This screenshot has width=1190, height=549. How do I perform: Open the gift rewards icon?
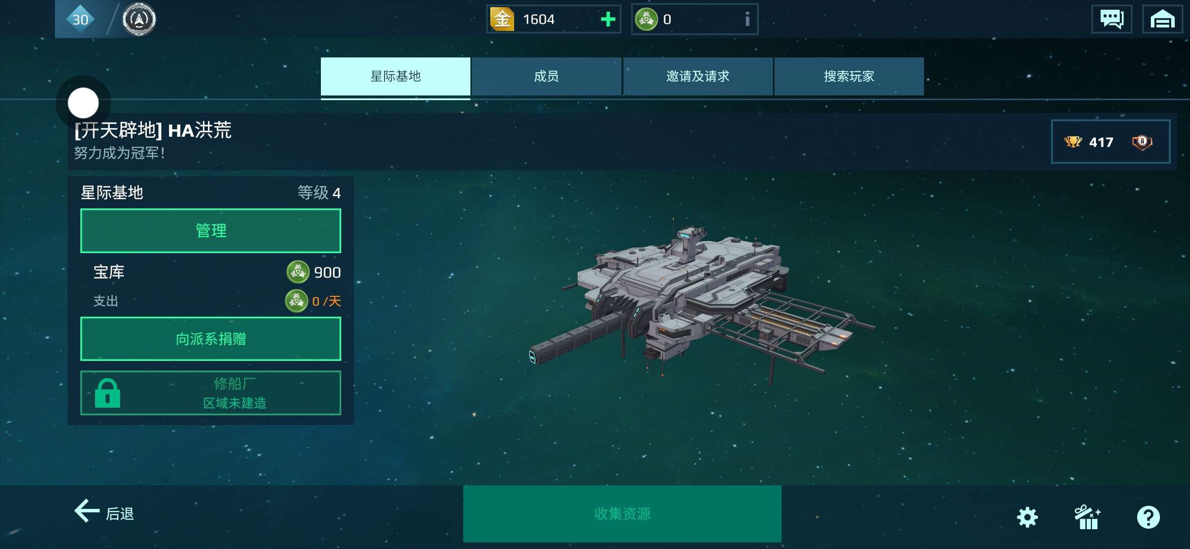1087,517
